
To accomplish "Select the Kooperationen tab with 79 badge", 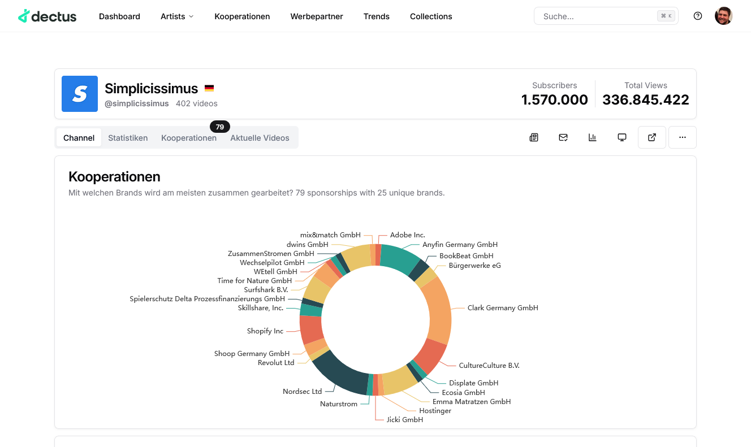I will pos(189,138).
